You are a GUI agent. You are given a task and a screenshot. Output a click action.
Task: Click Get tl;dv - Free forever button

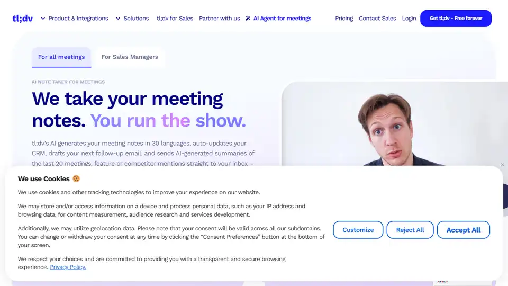coord(456,19)
